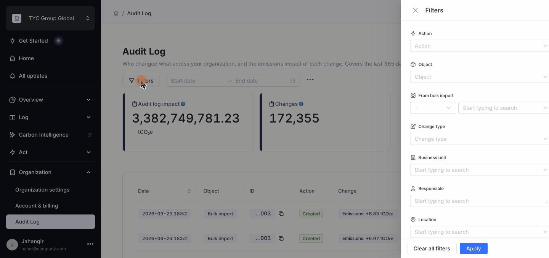
Task: Open the user options menu next to Jahangir
Action: 90,244
